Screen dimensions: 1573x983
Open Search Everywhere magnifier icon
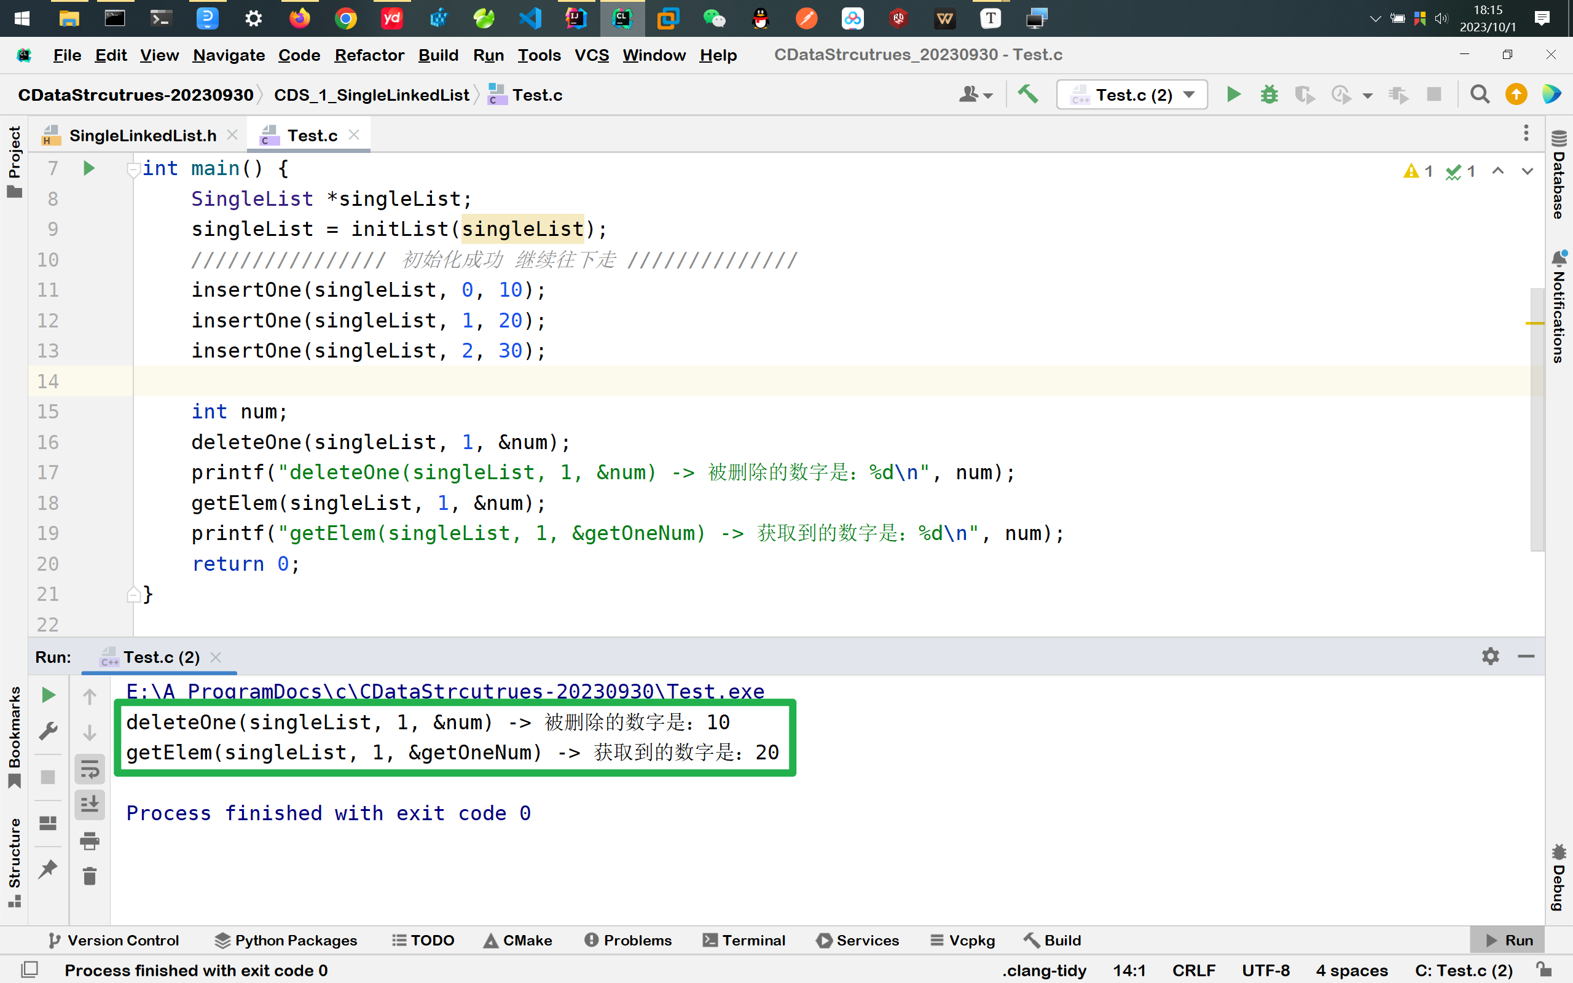click(x=1480, y=95)
